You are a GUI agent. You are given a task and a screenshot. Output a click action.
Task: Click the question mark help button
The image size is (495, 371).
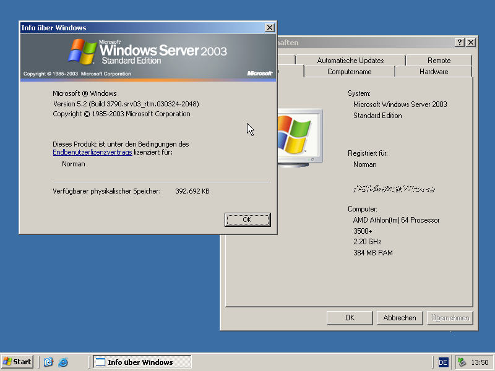(460, 43)
